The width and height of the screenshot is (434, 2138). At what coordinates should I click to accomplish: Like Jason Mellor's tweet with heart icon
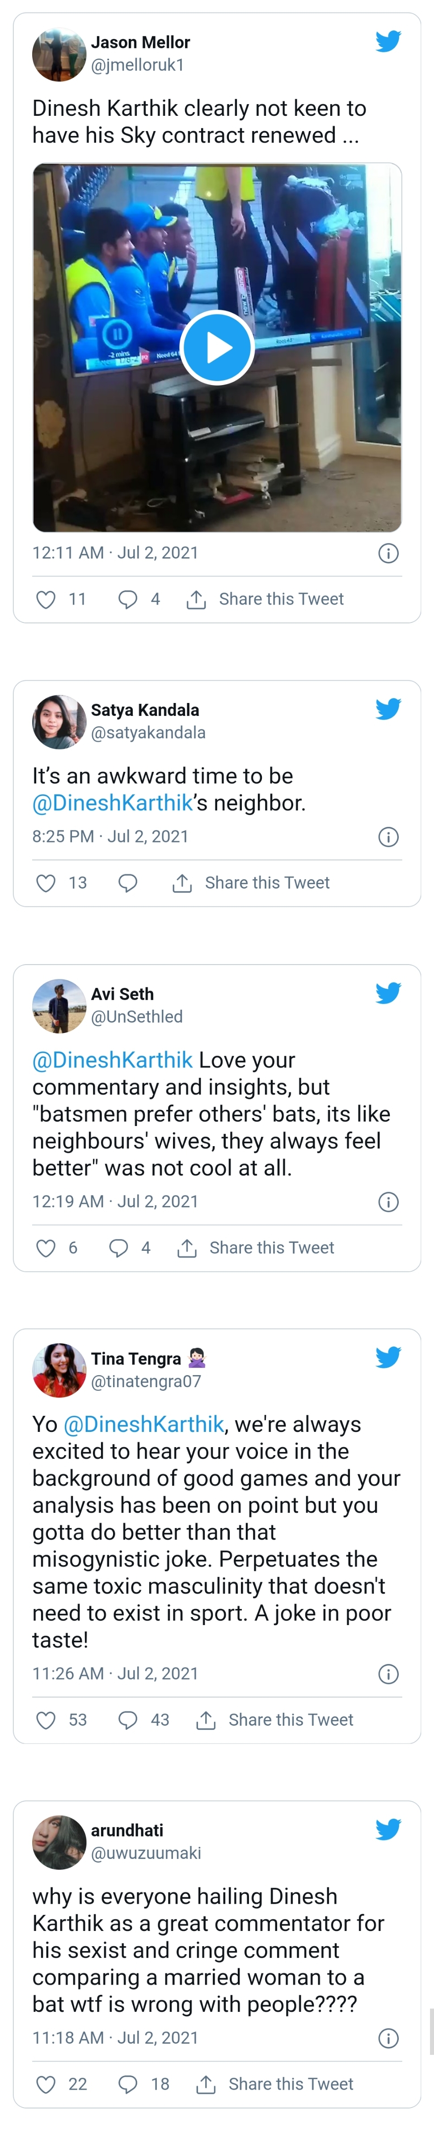[46, 599]
